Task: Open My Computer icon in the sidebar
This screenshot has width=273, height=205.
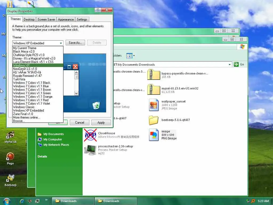Action: 40,139
